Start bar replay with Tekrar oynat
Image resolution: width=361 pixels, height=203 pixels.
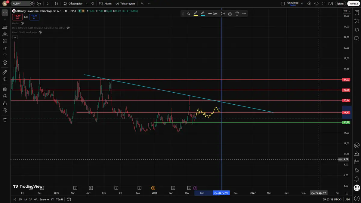[125, 4]
